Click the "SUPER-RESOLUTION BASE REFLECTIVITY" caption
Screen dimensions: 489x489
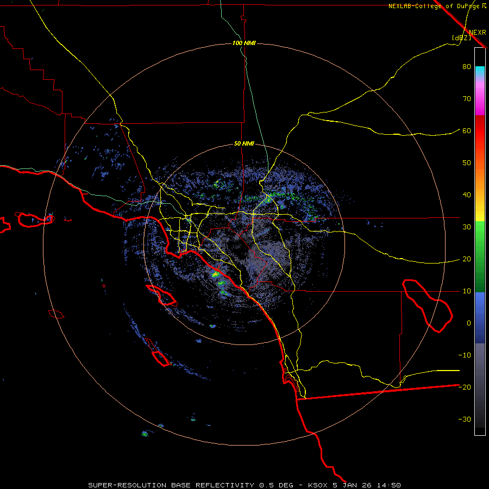click(x=171, y=485)
